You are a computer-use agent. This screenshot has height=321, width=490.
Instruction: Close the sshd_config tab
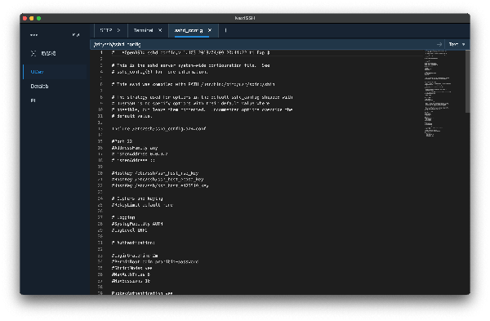(210, 30)
